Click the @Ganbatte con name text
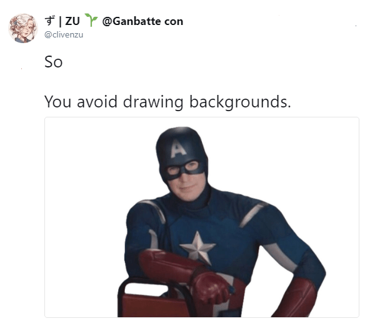The width and height of the screenshot is (375, 331). pyautogui.click(x=142, y=21)
